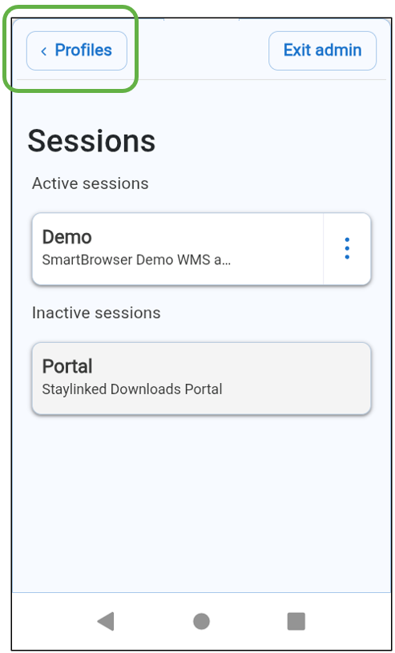Click the Portal session title text
Viewport: 395px width, 653px height.
67,367
